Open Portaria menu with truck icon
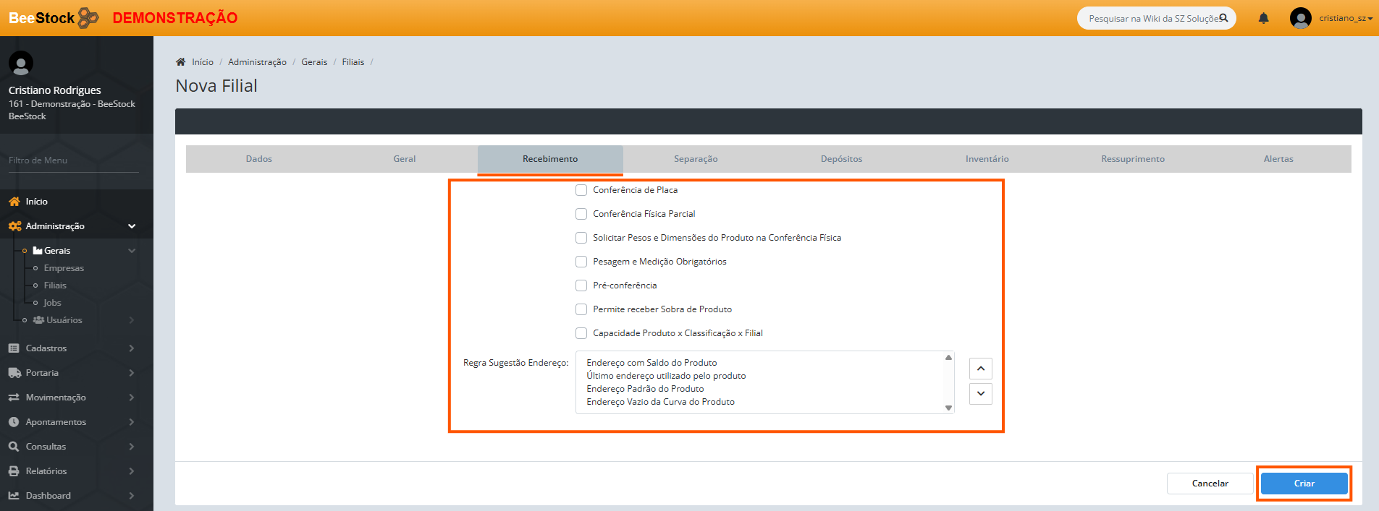Viewport: 1379px width, 511px height. point(14,373)
